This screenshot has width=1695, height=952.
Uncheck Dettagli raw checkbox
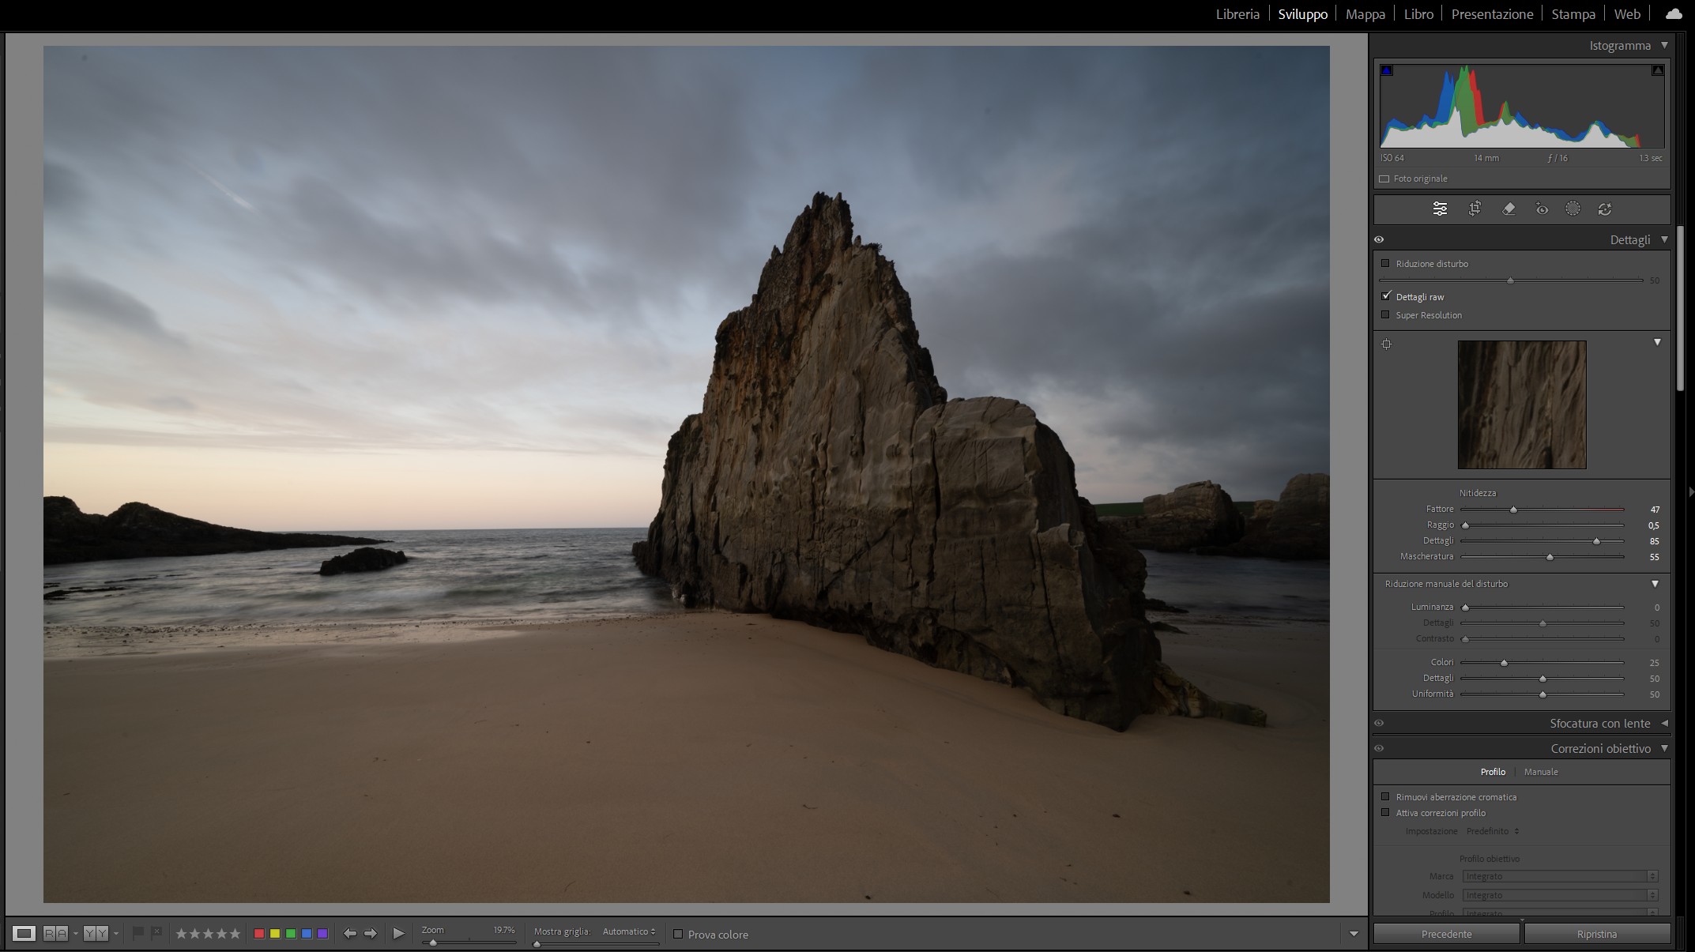[1385, 296]
